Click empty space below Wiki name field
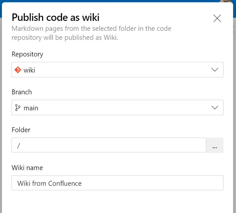 (x=118, y=202)
